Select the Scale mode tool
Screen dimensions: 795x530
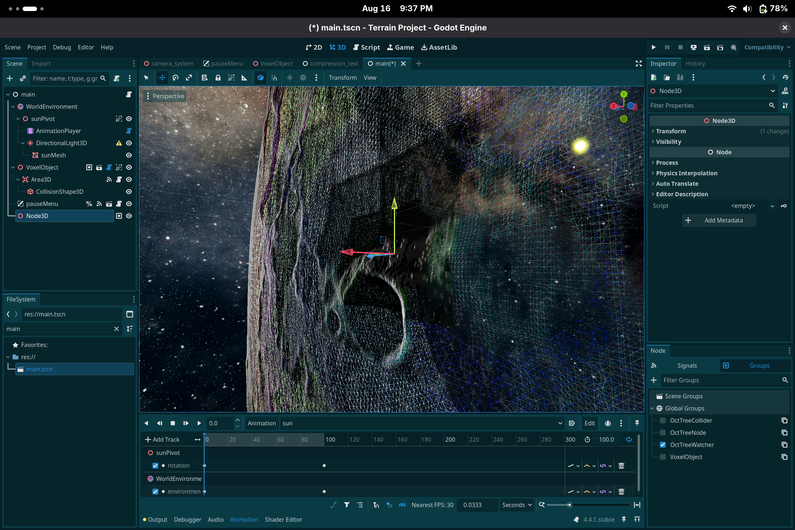click(189, 78)
